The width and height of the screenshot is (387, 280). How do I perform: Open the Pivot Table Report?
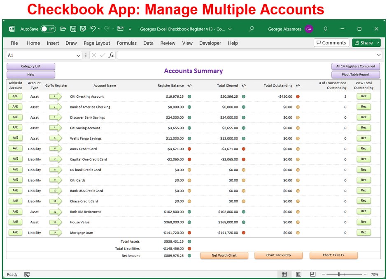click(356, 74)
